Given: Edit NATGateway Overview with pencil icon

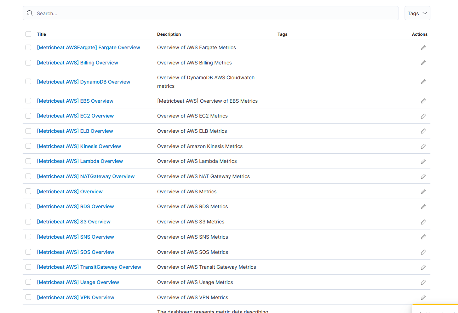Looking at the screenshot, I should pos(423,176).
